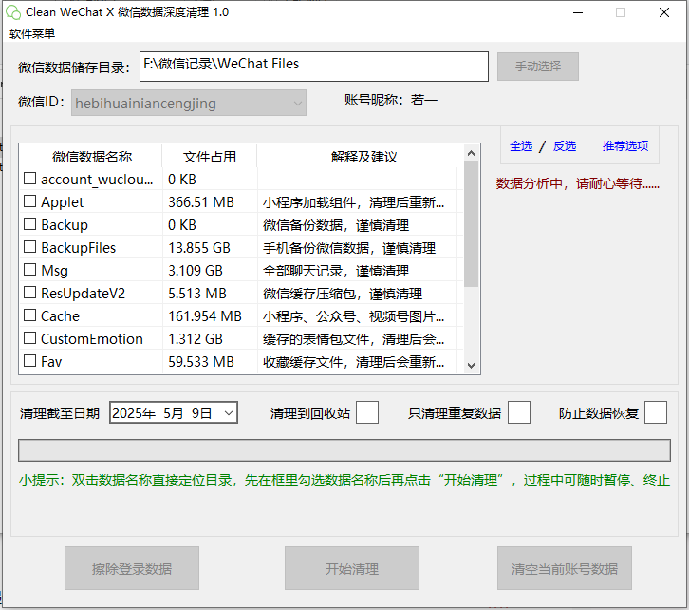This screenshot has height=610, width=689.
Task: Click the 全选 link
Action: tap(521, 146)
